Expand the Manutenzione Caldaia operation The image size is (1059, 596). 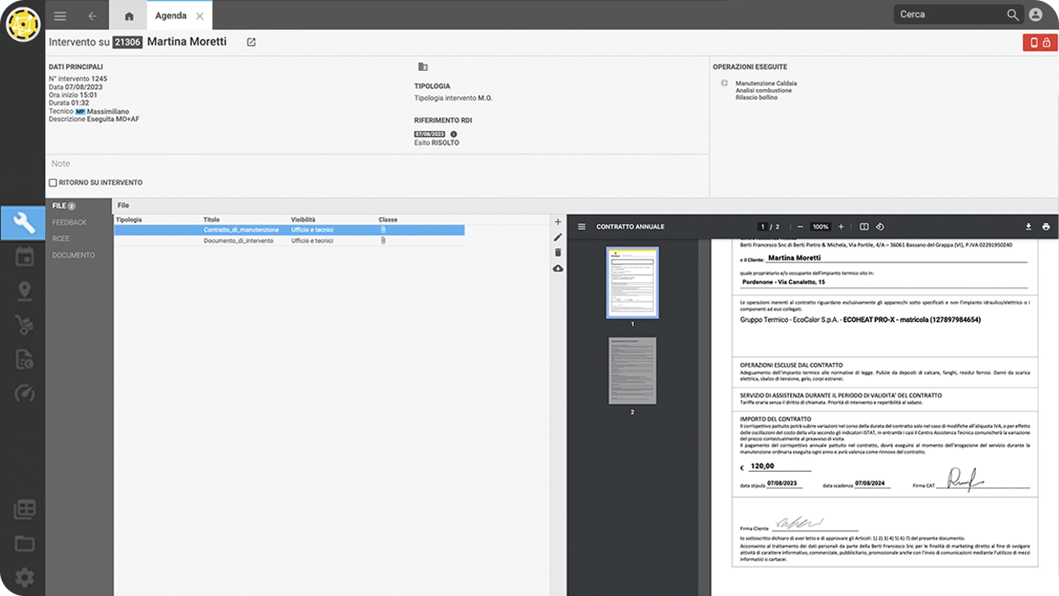pos(724,83)
